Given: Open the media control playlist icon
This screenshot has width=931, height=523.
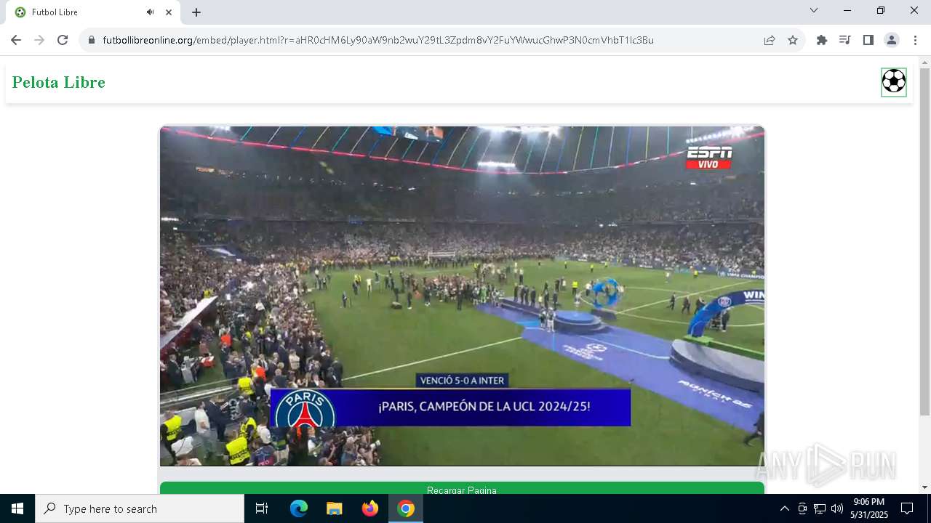Looking at the screenshot, I should point(845,40).
